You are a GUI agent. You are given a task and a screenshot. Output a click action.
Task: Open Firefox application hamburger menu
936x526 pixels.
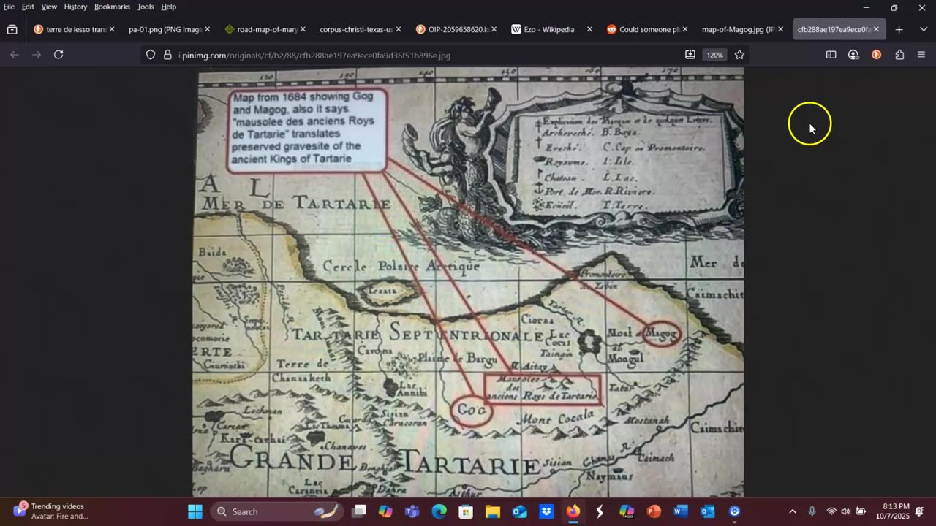click(x=921, y=55)
